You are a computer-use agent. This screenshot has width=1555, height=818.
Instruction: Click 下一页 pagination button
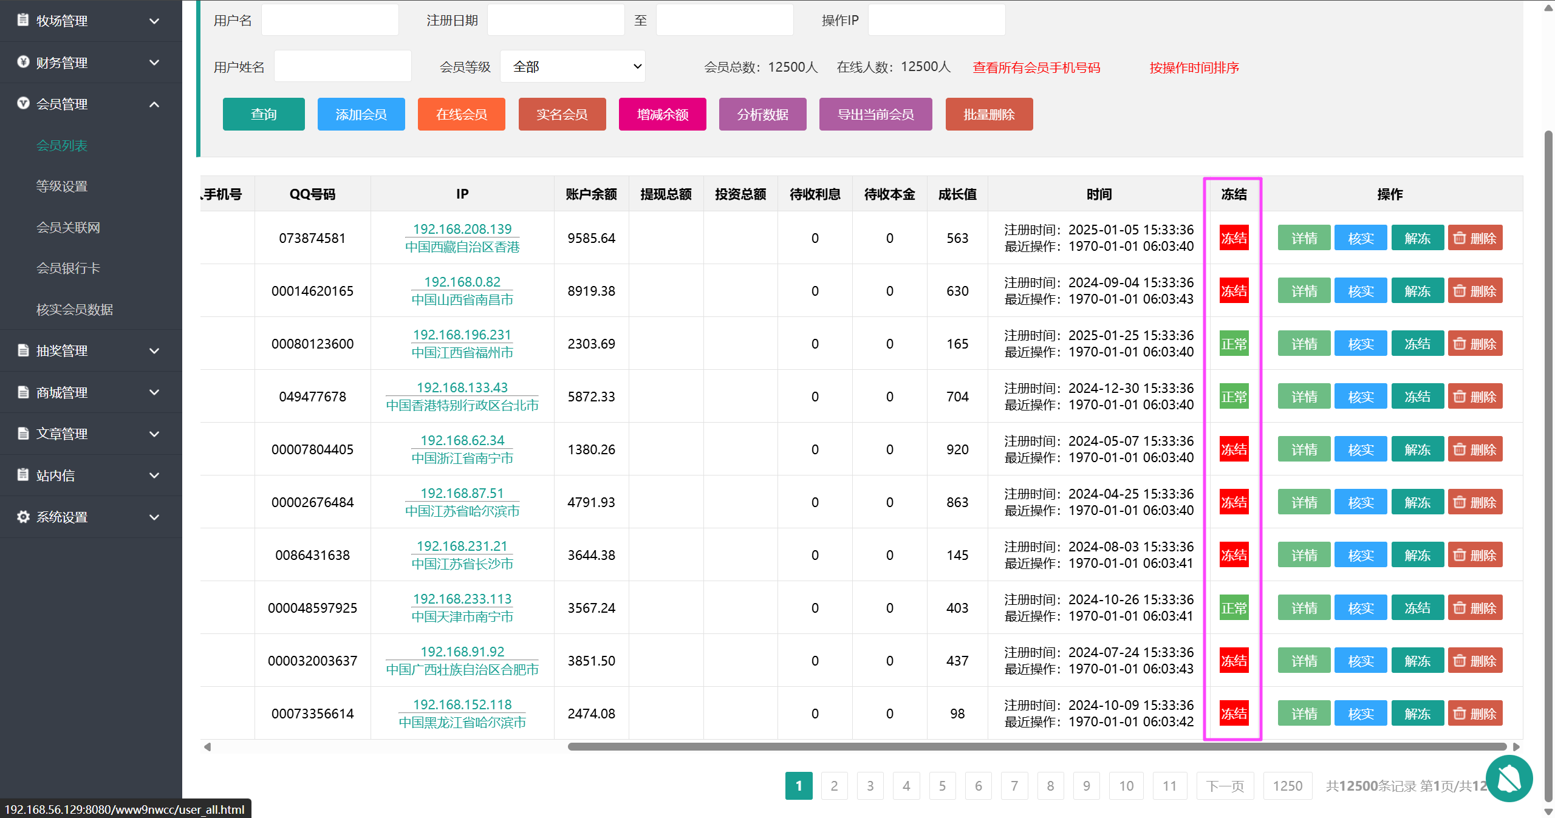pyautogui.click(x=1225, y=786)
